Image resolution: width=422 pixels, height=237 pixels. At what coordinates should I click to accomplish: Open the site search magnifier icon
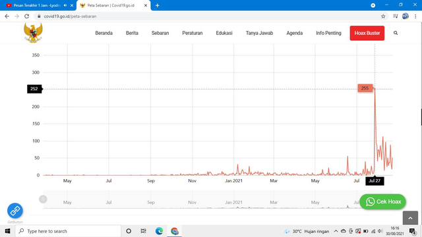[396, 33]
